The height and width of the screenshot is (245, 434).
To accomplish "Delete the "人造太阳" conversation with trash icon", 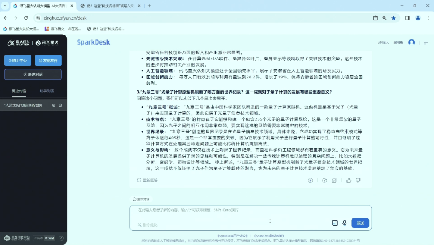I will (x=61, y=105).
